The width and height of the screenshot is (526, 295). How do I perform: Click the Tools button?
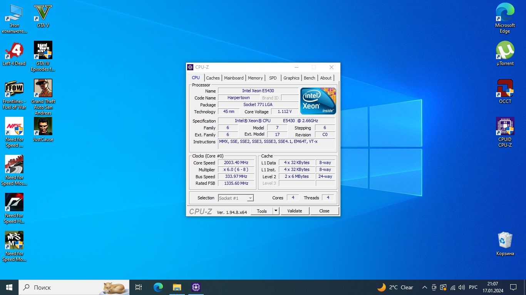tap(262, 211)
